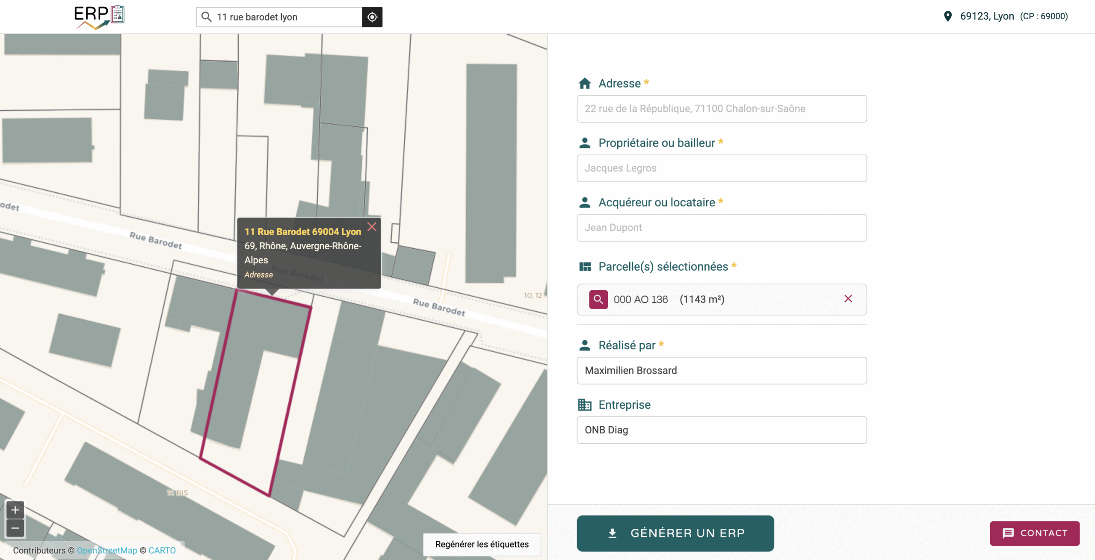Zoom in on the map
Screen dimensions: 1095x560
tap(15, 510)
